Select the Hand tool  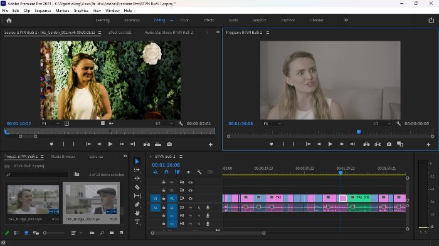tap(137, 213)
